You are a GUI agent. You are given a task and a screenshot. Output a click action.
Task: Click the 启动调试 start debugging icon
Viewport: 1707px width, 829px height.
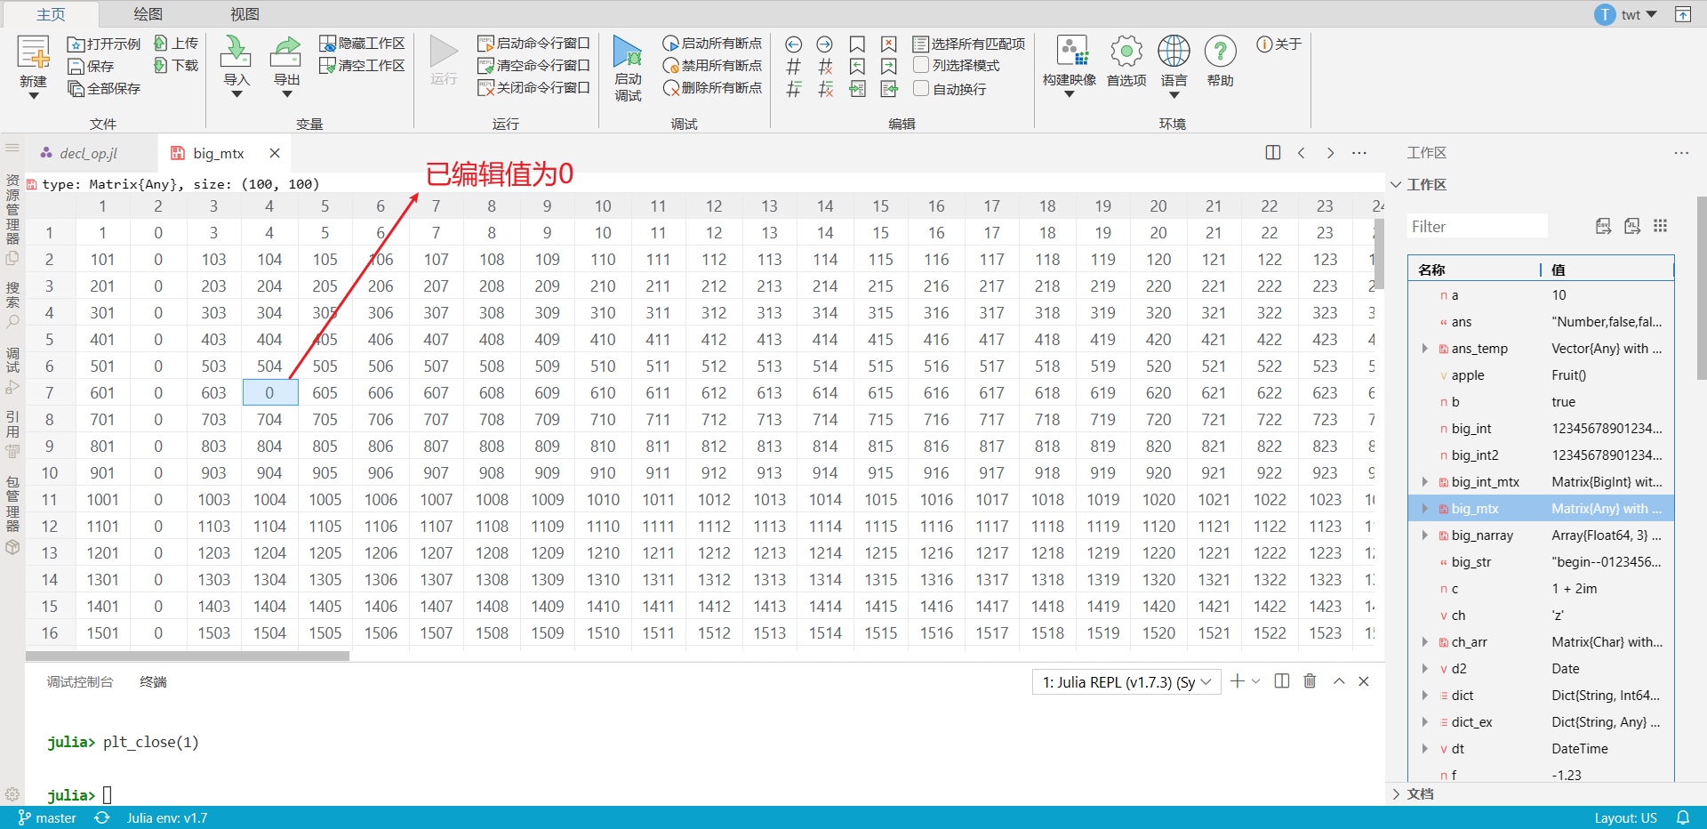tap(628, 52)
